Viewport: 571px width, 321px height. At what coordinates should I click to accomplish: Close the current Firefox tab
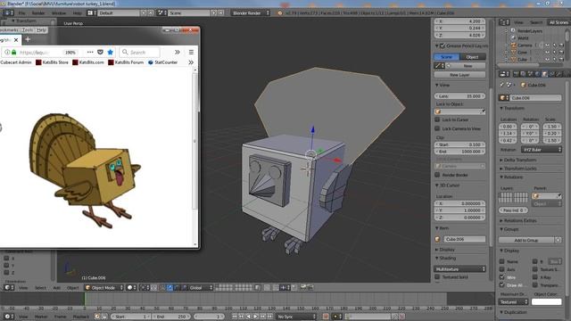click(x=16, y=39)
